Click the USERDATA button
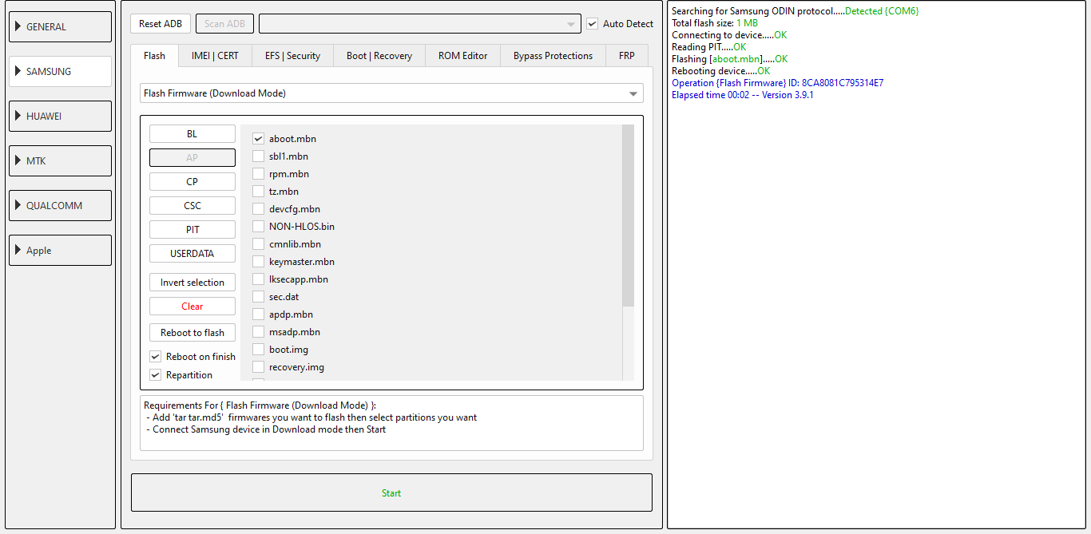 pos(192,254)
